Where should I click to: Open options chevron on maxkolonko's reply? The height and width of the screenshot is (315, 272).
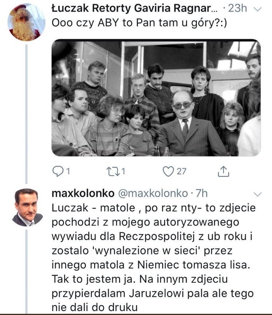tap(257, 194)
